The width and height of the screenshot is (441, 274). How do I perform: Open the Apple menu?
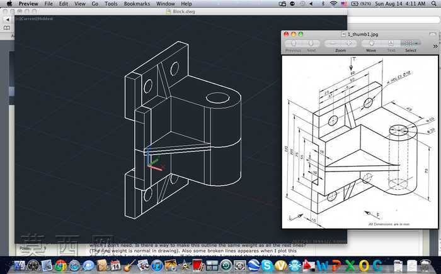(x=9, y=4)
